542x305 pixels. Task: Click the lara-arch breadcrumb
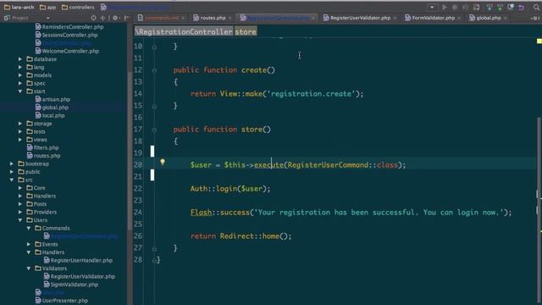click(19, 7)
